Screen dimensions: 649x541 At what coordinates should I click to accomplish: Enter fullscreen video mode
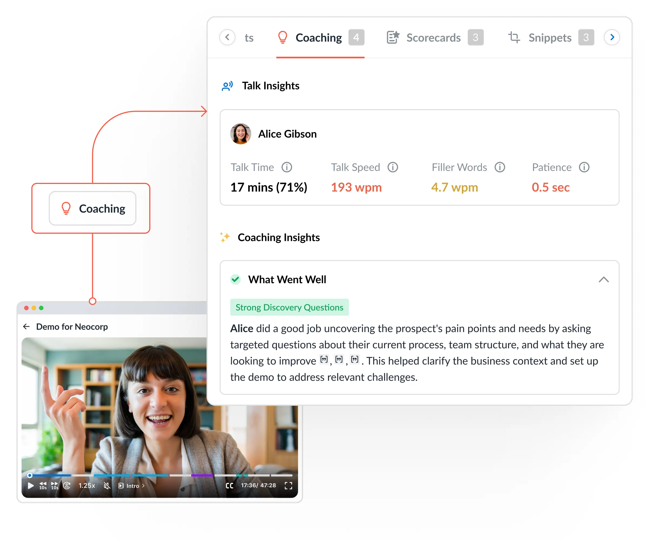click(288, 486)
